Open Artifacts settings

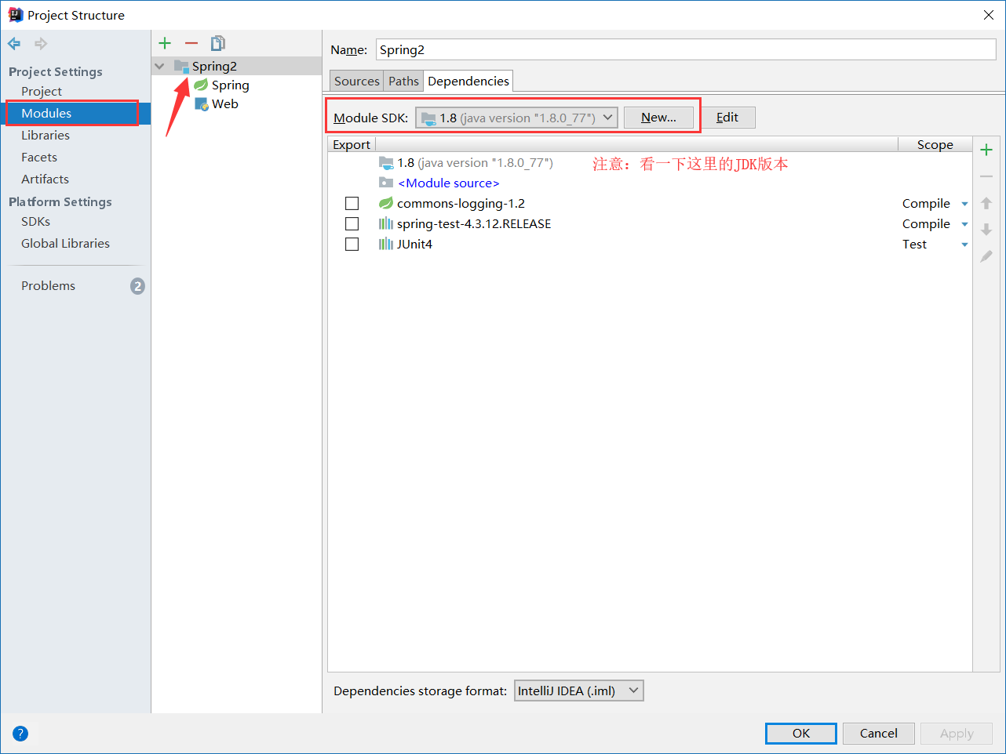pos(45,179)
